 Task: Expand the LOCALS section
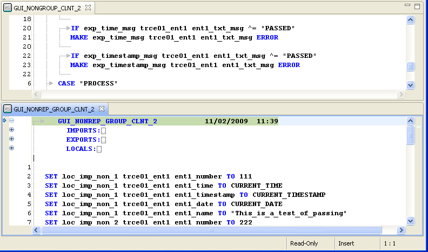[x=11, y=148]
